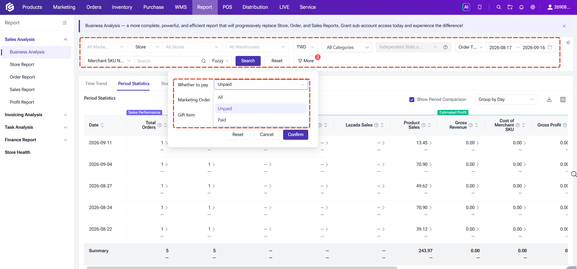577x269 pixels.
Task: Open the settings gear icon
Action: click(533, 7)
